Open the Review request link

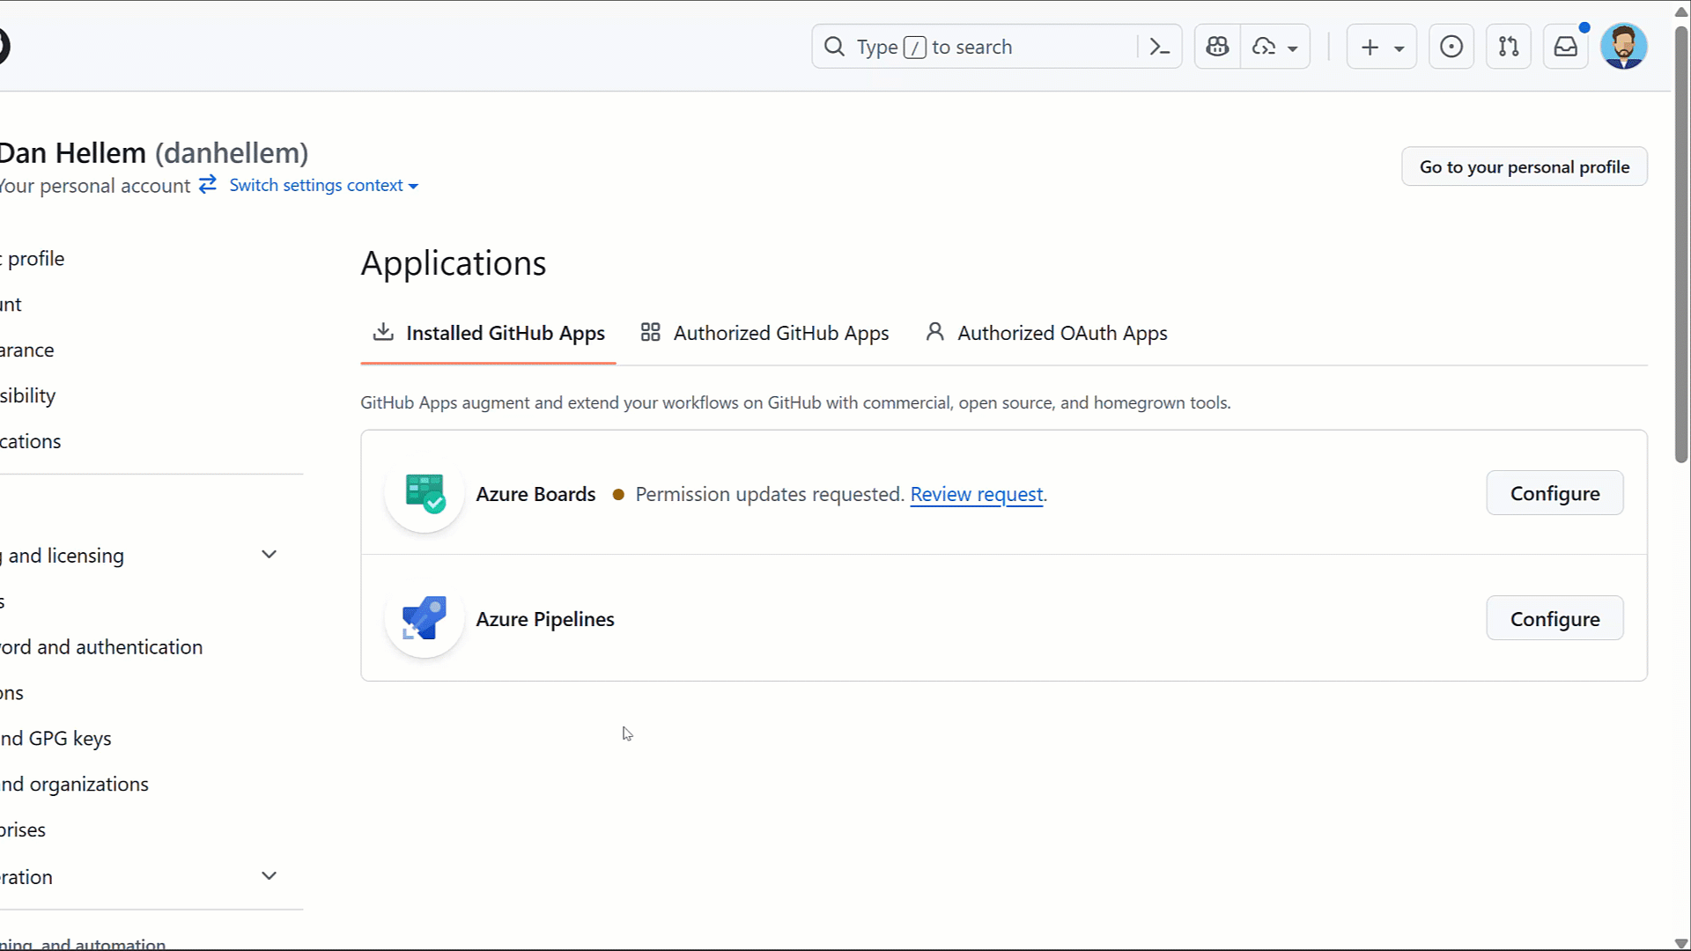pyautogui.click(x=976, y=494)
